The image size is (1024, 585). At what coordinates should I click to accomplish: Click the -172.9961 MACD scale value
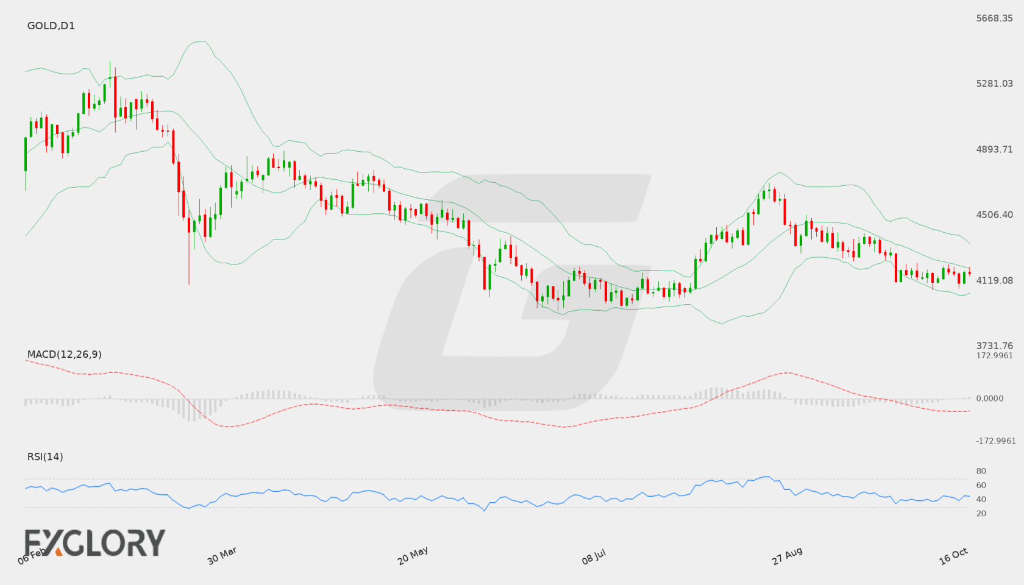point(996,441)
